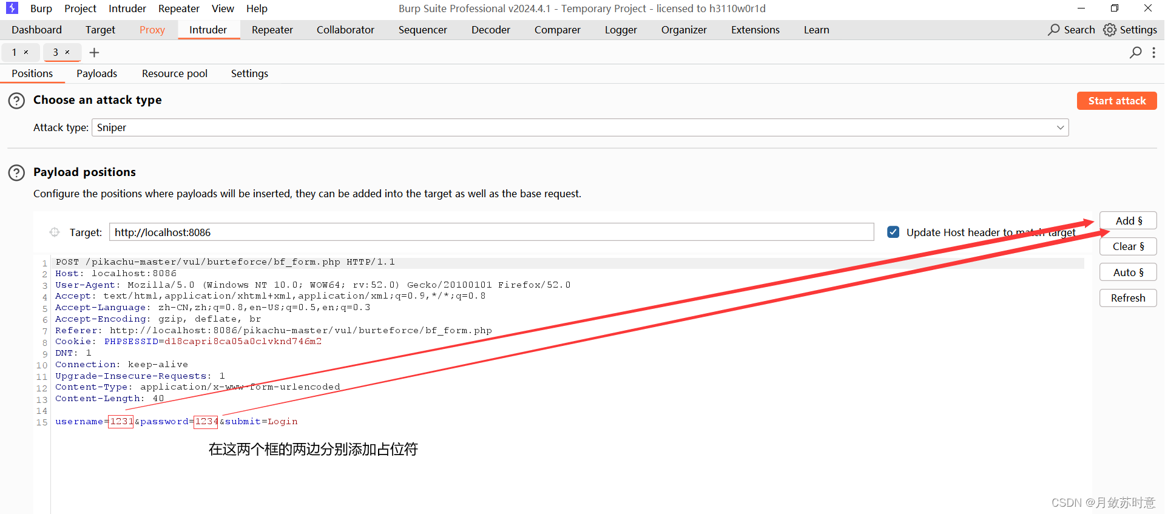Open the Help menu
Image resolution: width=1165 pixels, height=514 pixels.
click(257, 8)
